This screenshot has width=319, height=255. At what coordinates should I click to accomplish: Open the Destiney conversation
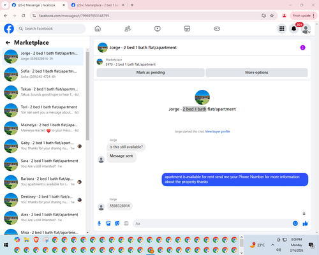tap(43, 200)
